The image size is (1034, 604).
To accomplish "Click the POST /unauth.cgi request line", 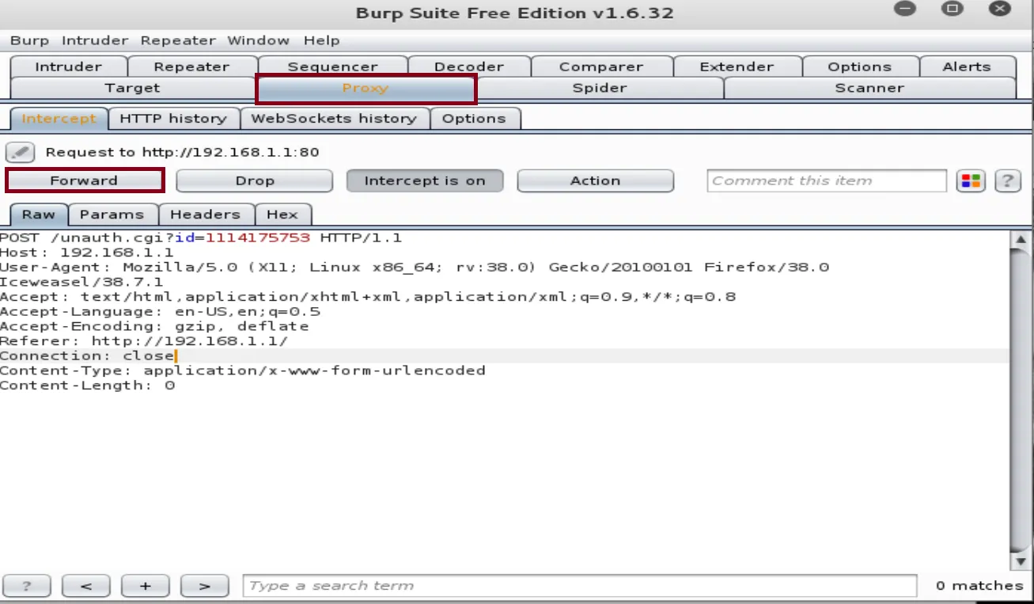I will click(202, 237).
